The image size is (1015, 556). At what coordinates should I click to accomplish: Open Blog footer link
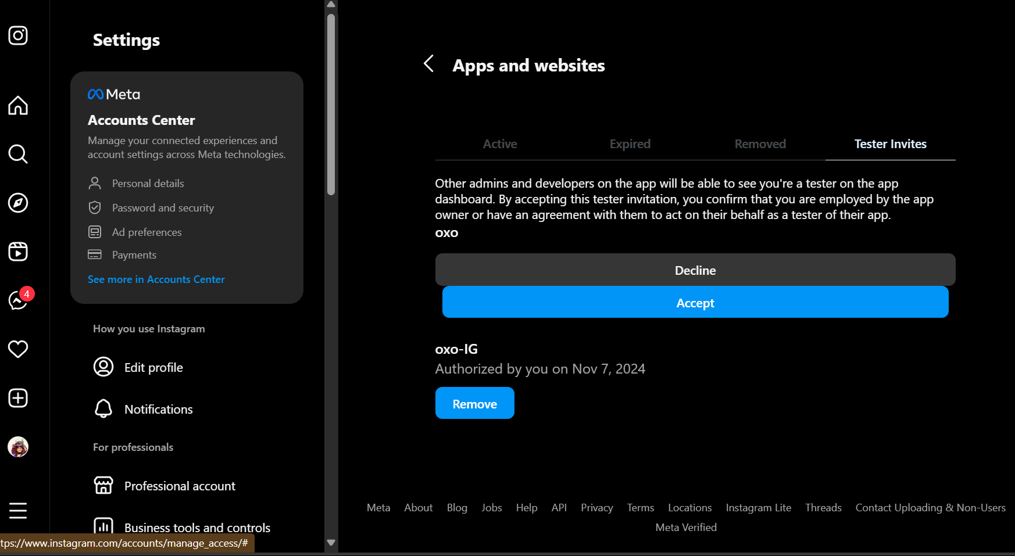457,508
